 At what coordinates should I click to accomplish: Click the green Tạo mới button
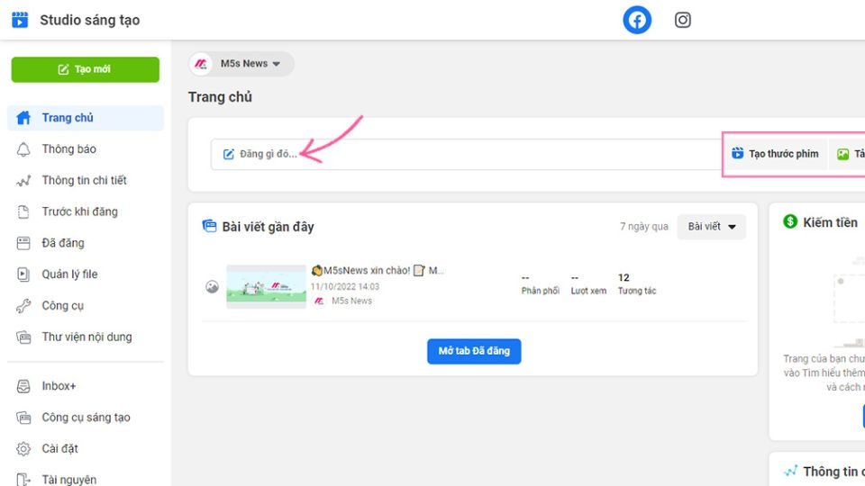tap(86, 69)
